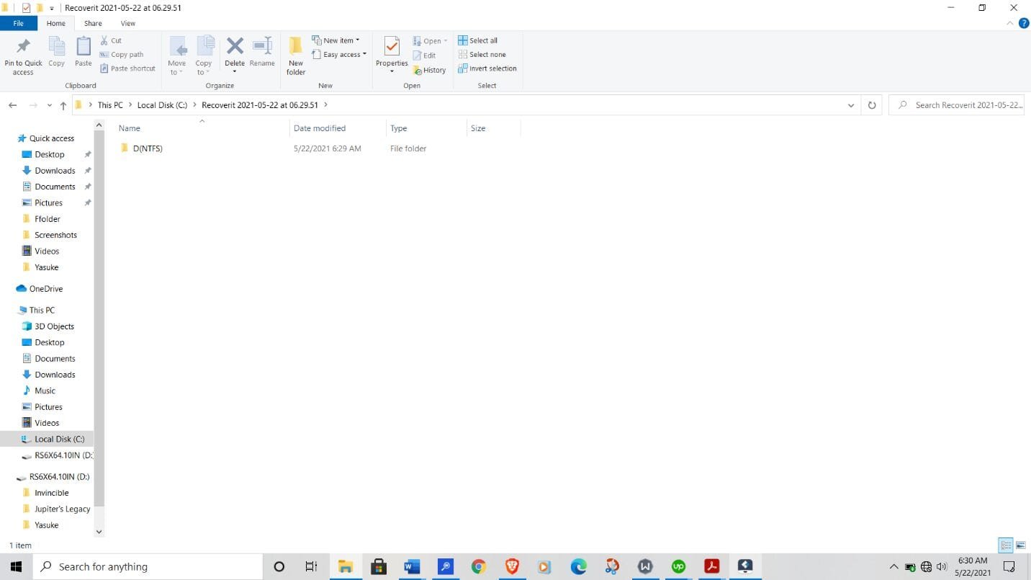Switch to details view toggle
This screenshot has height=580, width=1031.
(x=1006, y=545)
